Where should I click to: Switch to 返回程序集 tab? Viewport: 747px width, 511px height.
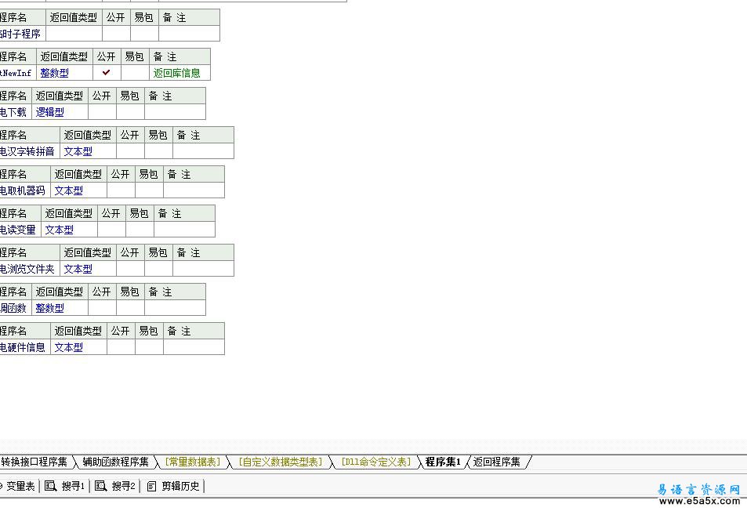pos(496,462)
